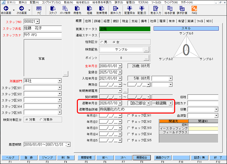Open the 給与計算 payroll icon
227x164 pixels.
170,10
